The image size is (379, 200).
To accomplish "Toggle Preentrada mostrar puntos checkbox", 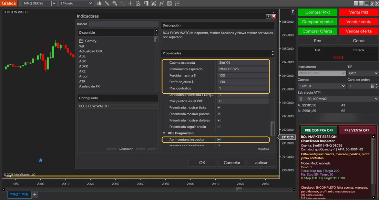I will pyautogui.click(x=219, y=114).
